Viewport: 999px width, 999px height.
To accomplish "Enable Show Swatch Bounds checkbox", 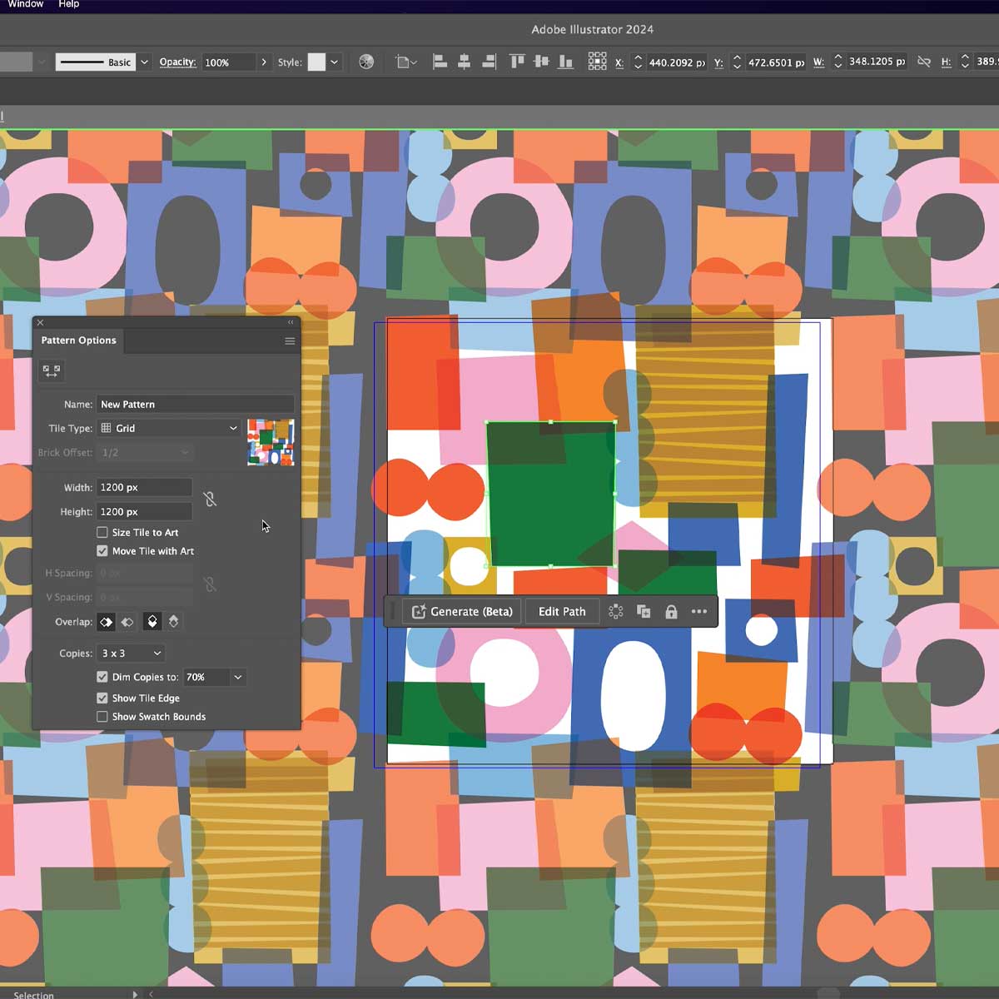I will (102, 716).
